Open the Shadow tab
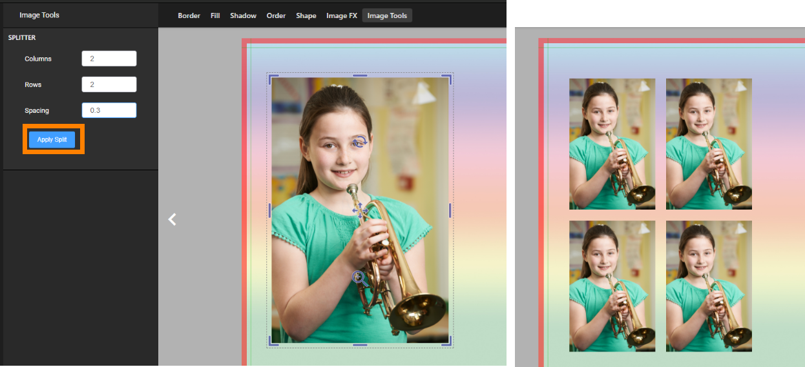The height and width of the screenshot is (367, 805). click(x=243, y=15)
